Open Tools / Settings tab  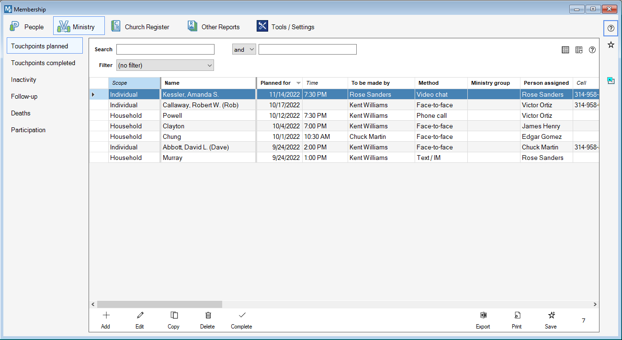click(x=286, y=27)
